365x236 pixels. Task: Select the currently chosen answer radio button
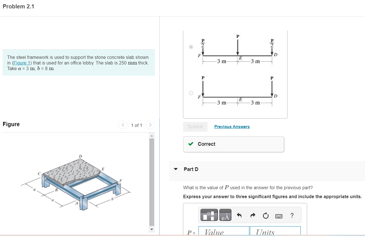coord(191,47)
